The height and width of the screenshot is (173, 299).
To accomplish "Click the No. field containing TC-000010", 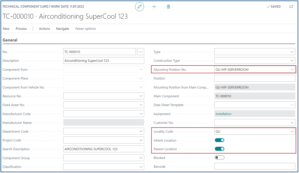I will tap(100, 52).
